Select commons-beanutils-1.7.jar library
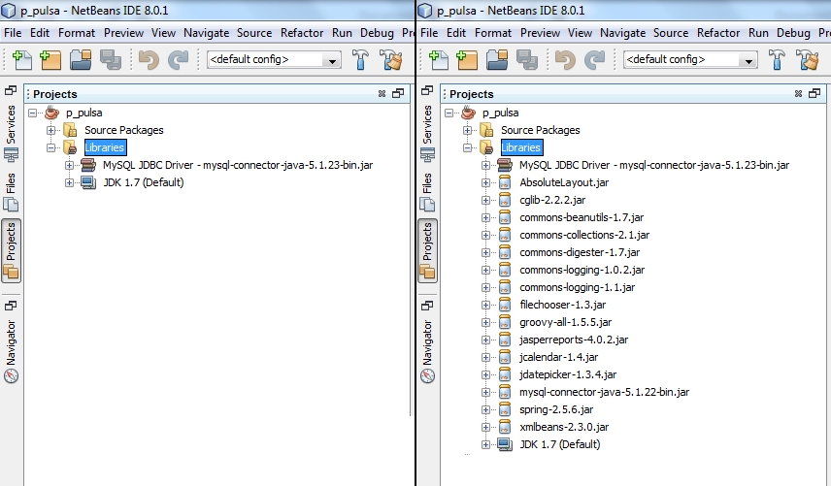The width and height of the screenshot is (831, 486). pyautogui.click(x=582, y=217)
